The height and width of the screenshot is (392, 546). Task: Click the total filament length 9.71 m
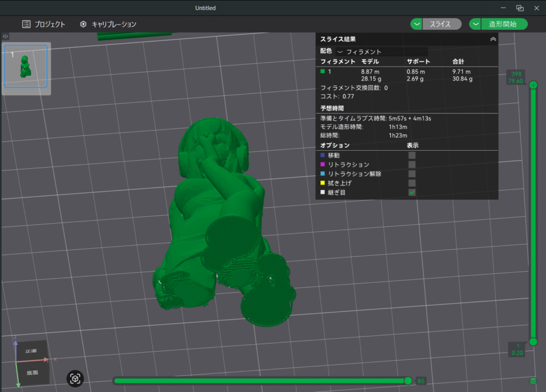[461, 72]
